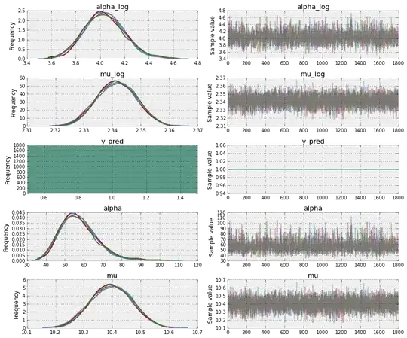Click the mu_log trace plot area
This screenshot has width=407, height=338.
[313, 102]
